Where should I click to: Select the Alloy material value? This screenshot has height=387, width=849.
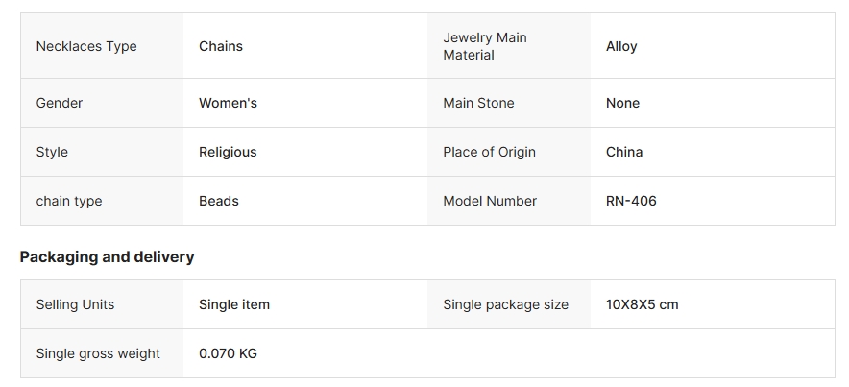tap(621, 46)
